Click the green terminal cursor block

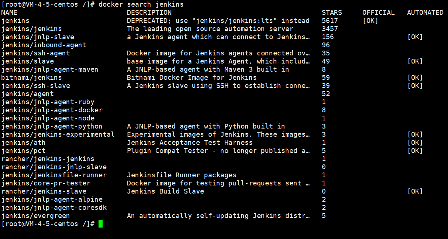[x=101, y=224]
